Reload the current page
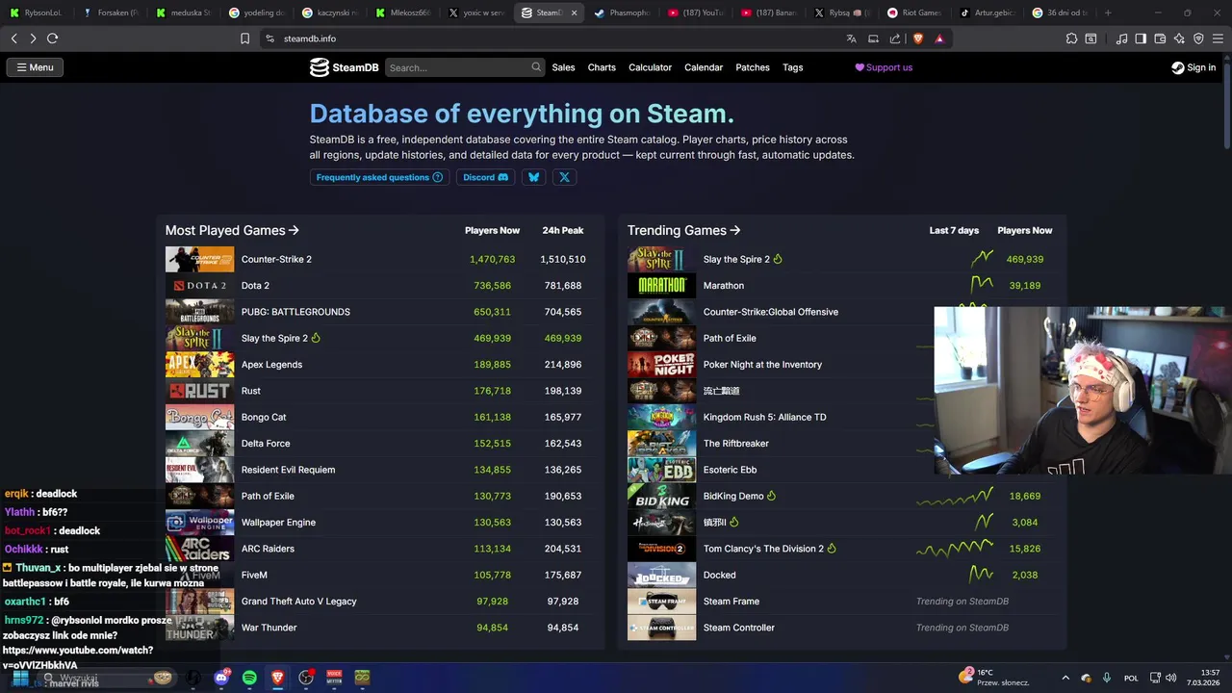The width and height of the screenshot is (1232, 693). click(52, 38)
